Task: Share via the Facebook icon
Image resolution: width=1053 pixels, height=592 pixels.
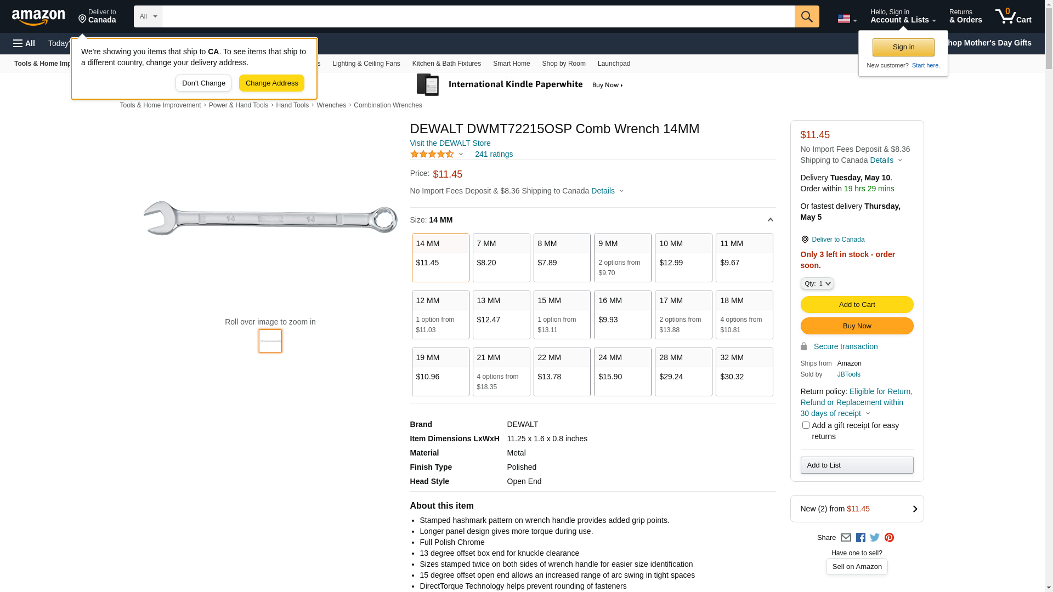Action: (860, 538)
